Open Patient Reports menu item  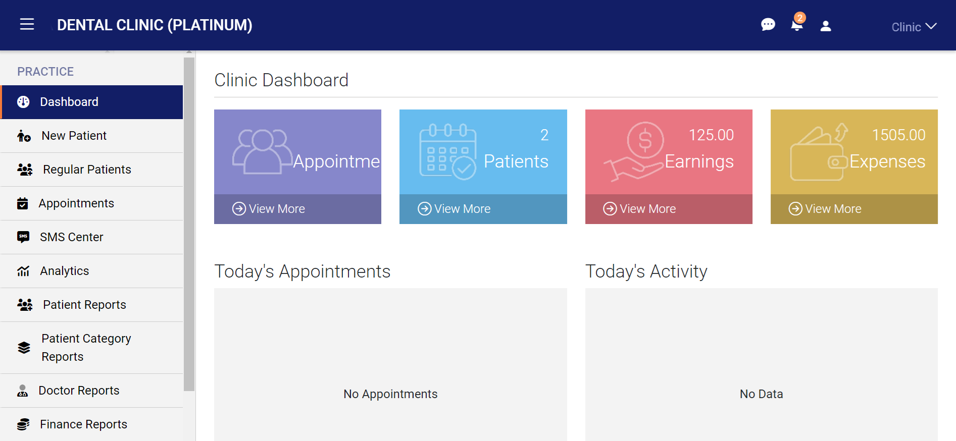pos(84,305)
